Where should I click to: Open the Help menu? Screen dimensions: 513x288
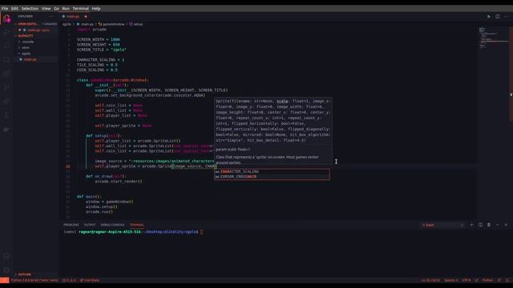click(96, 9)
